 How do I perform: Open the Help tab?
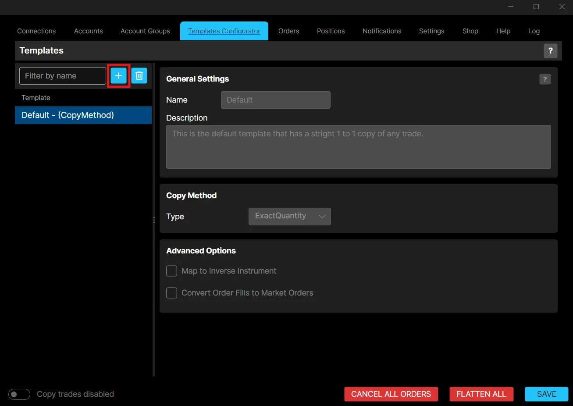(503, 31)
